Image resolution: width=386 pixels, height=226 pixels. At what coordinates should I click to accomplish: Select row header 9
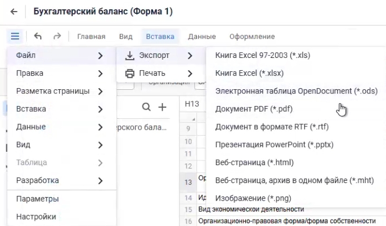pyautogui.click(x=188, y=129)
